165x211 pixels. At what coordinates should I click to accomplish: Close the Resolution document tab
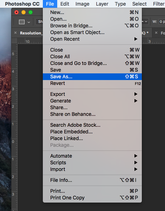(15, 33)
